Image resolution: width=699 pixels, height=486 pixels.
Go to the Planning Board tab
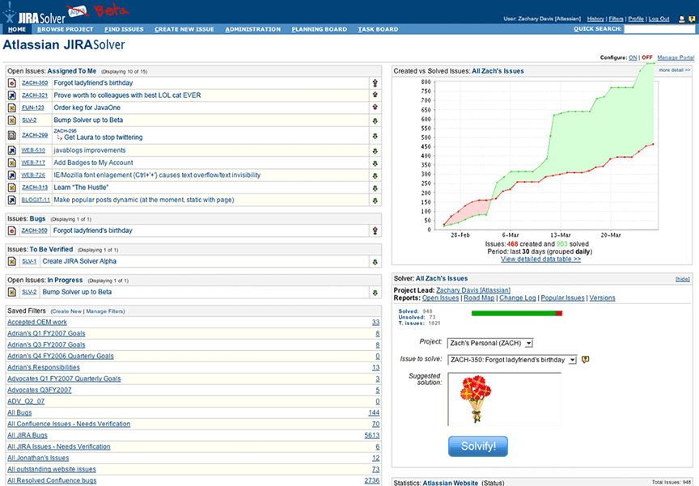point(320,29)
